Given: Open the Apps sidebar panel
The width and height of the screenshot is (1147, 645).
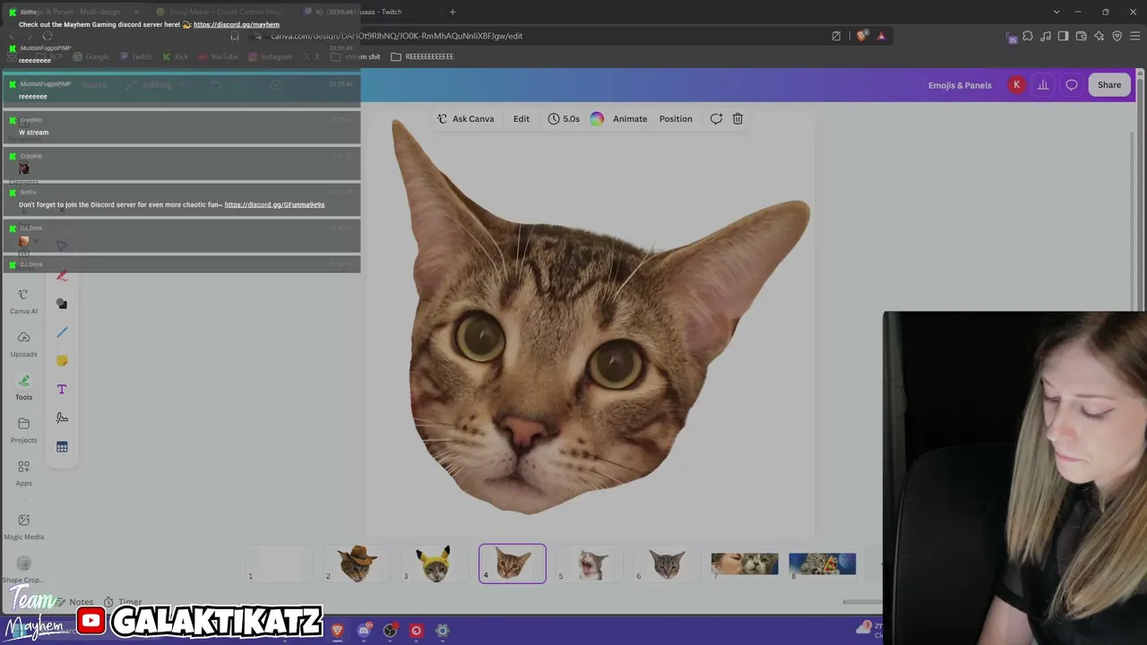Looking at the screenshot, I should click(23, 474).
